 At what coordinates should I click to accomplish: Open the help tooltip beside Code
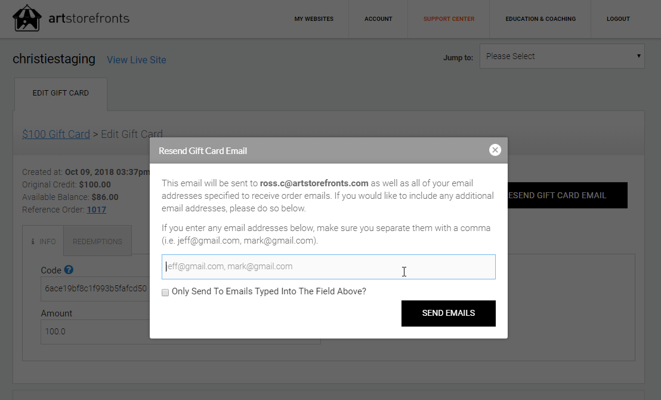tap(68, 269)
